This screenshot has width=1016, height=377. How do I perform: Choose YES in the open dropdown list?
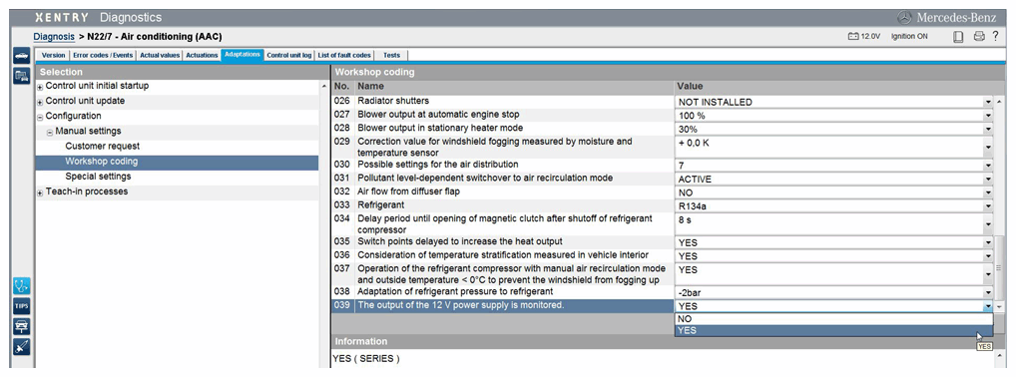tap(833, 330)
